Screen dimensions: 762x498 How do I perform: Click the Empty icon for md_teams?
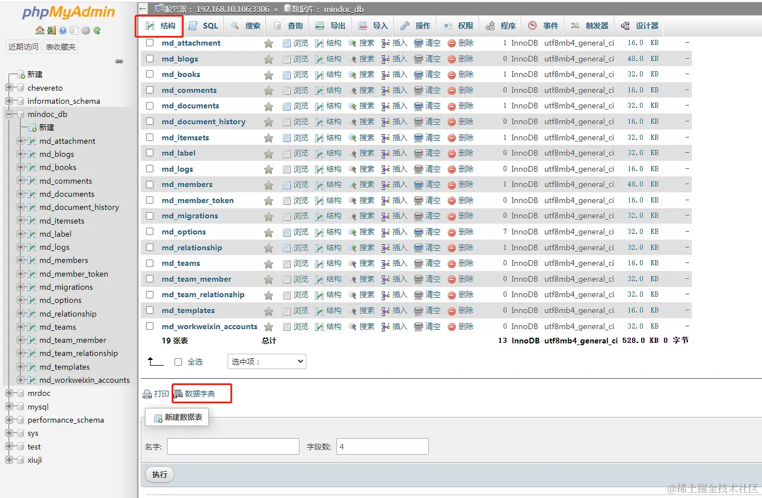coord(419,264)
